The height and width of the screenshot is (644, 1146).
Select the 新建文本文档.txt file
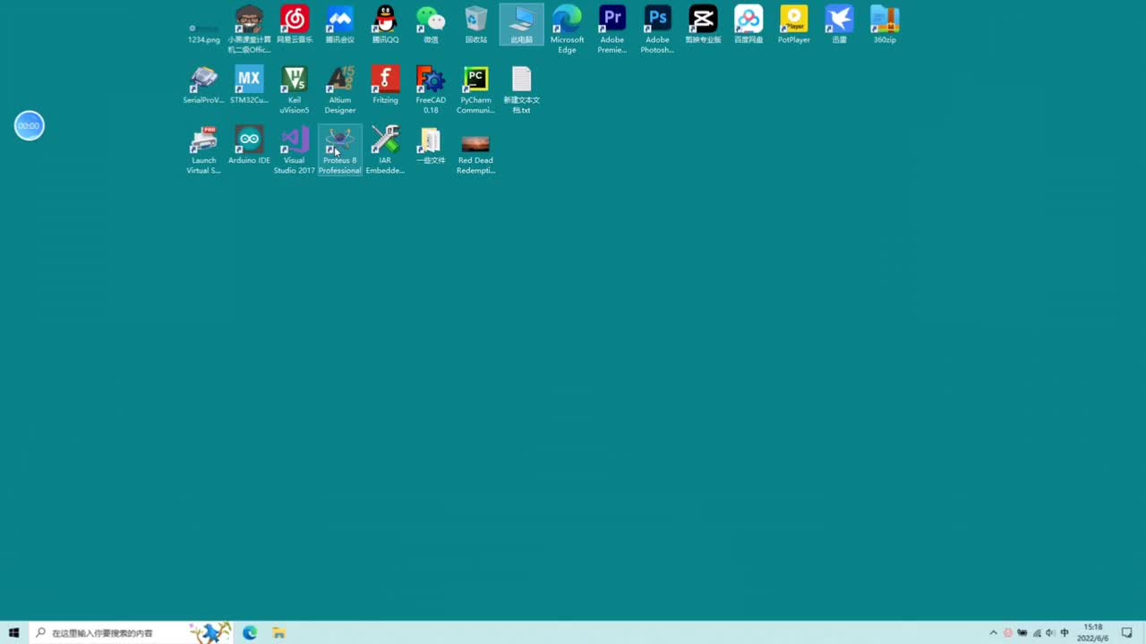521,89
